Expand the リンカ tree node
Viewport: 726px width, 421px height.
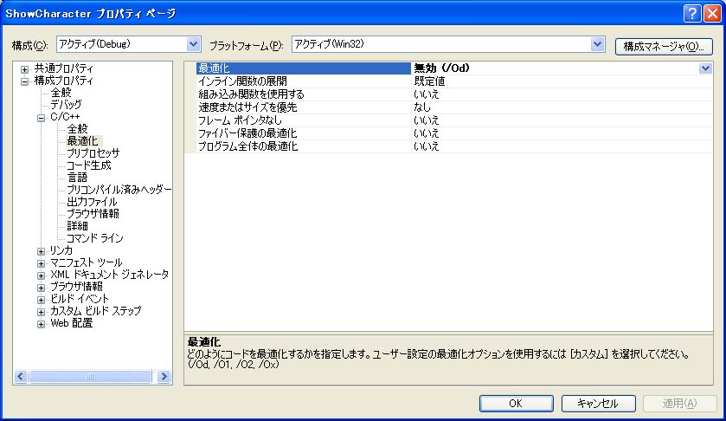(42, 251)
